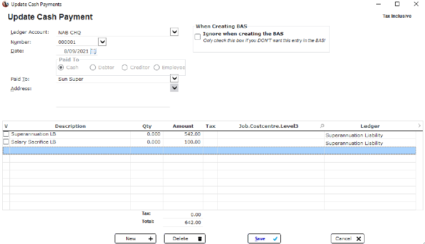Image resolution: width=425 pixels, height=244 pixels.
Task: Click Qty 0.000 on Salary Sacrifice LB row
Action: click(x=147, y=142)
